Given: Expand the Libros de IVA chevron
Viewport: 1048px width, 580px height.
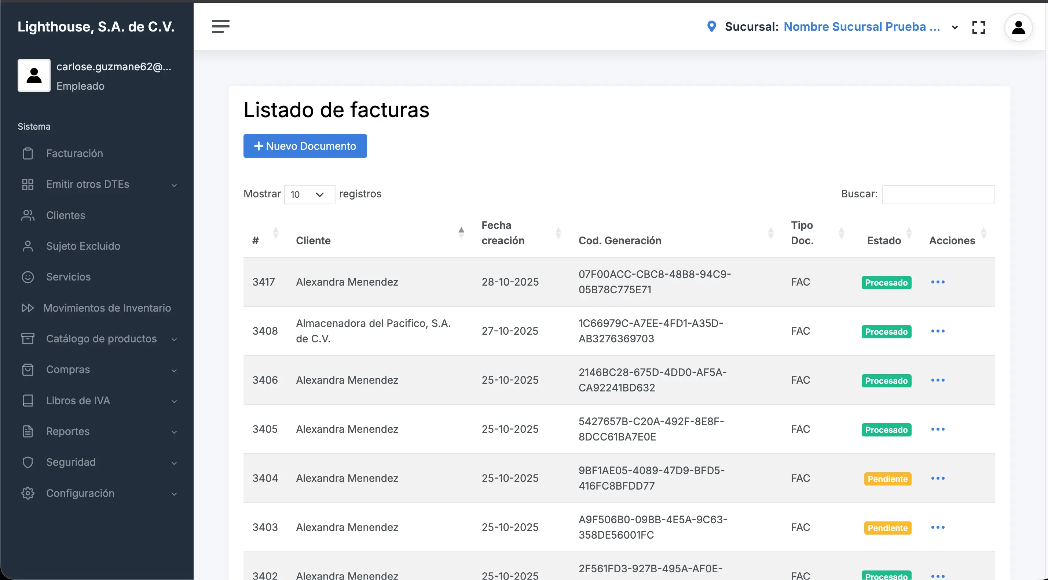Looking at the screenshot, I should tap(174, 402).
